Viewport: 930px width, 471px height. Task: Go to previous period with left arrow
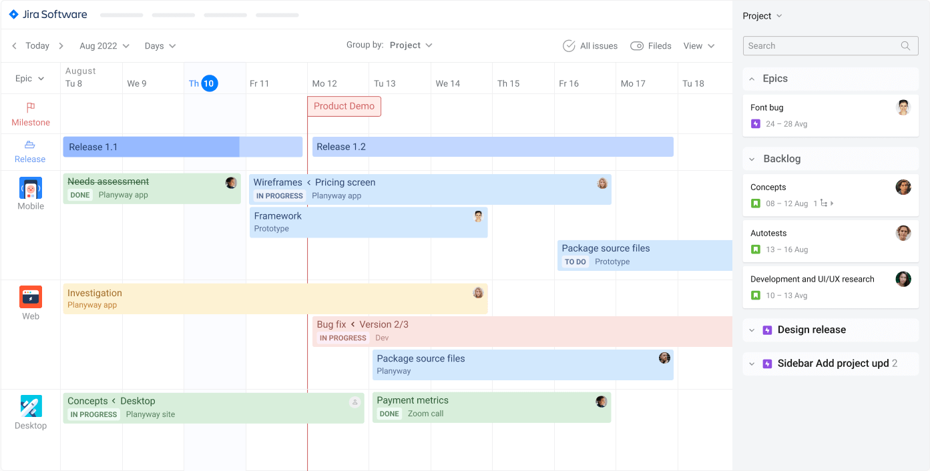15,46
